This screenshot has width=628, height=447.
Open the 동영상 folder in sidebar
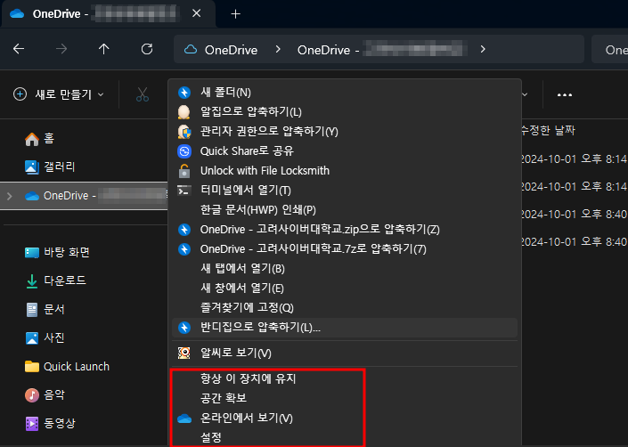[x=50, y=423]
